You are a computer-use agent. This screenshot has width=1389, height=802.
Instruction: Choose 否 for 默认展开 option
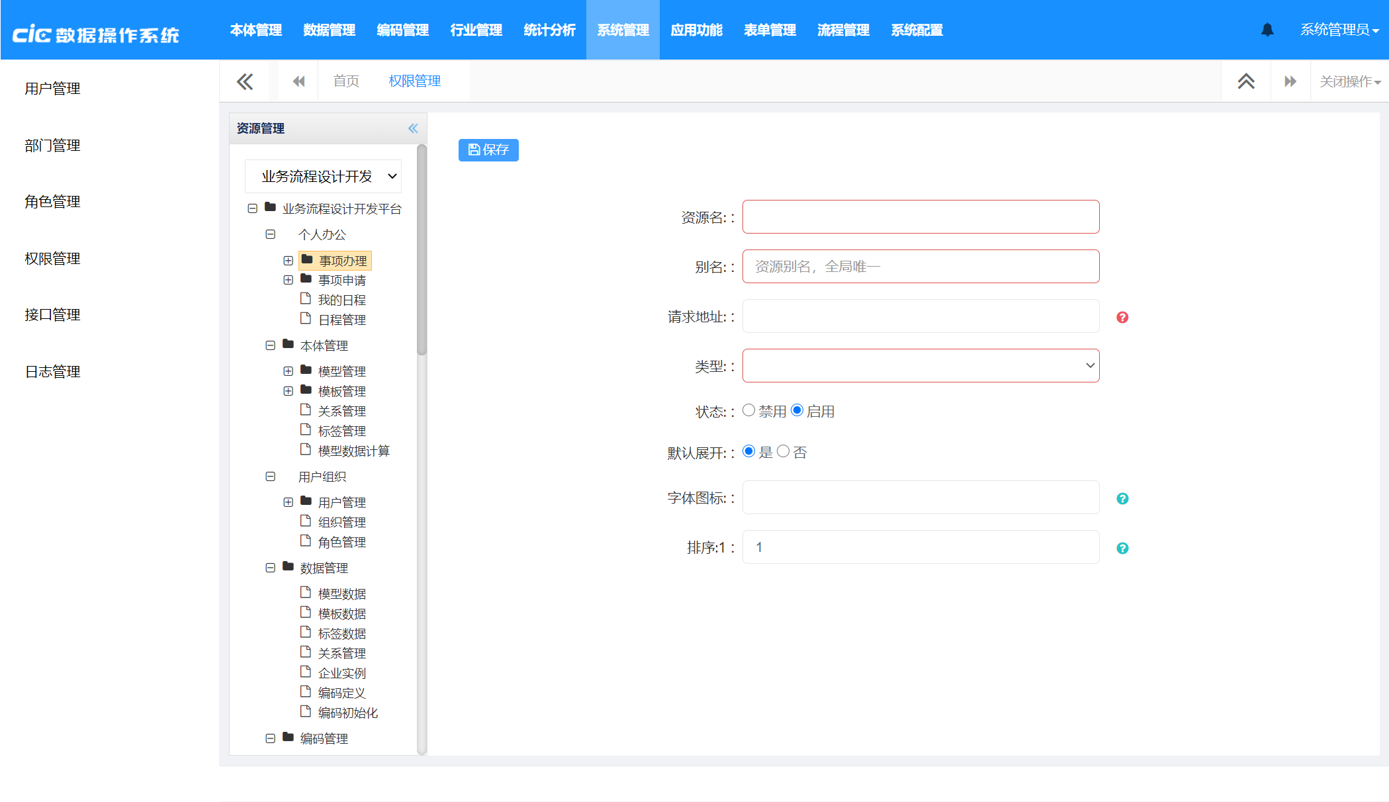[x=784, y=451]
